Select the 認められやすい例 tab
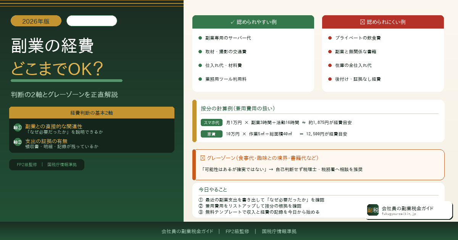 click(253, 22)
